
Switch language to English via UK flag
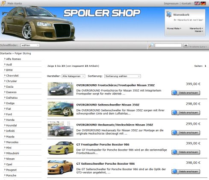coord(197,3)
